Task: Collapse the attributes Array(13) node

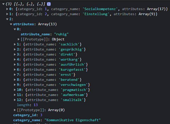Action: [11, 24]
